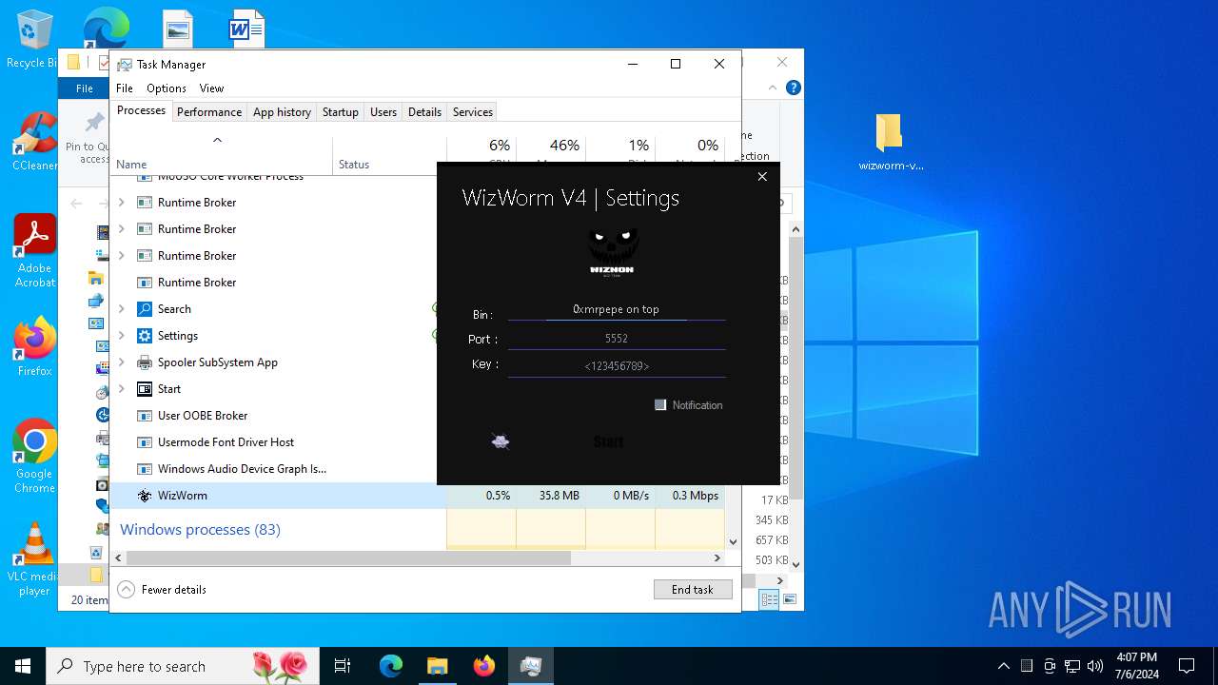Switch to the Users tab
This screenshot has height=685, width=1218.
383,111
